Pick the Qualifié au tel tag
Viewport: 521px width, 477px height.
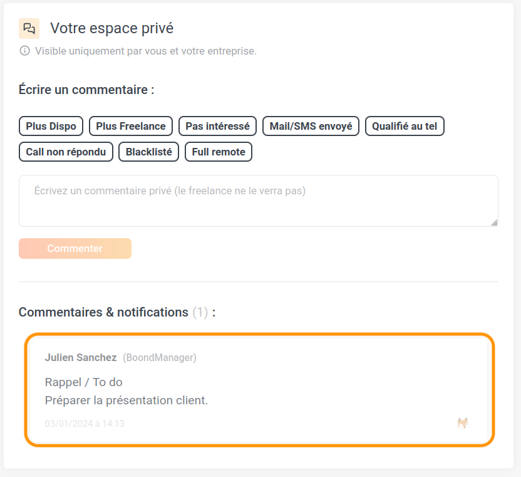point(405,126)
